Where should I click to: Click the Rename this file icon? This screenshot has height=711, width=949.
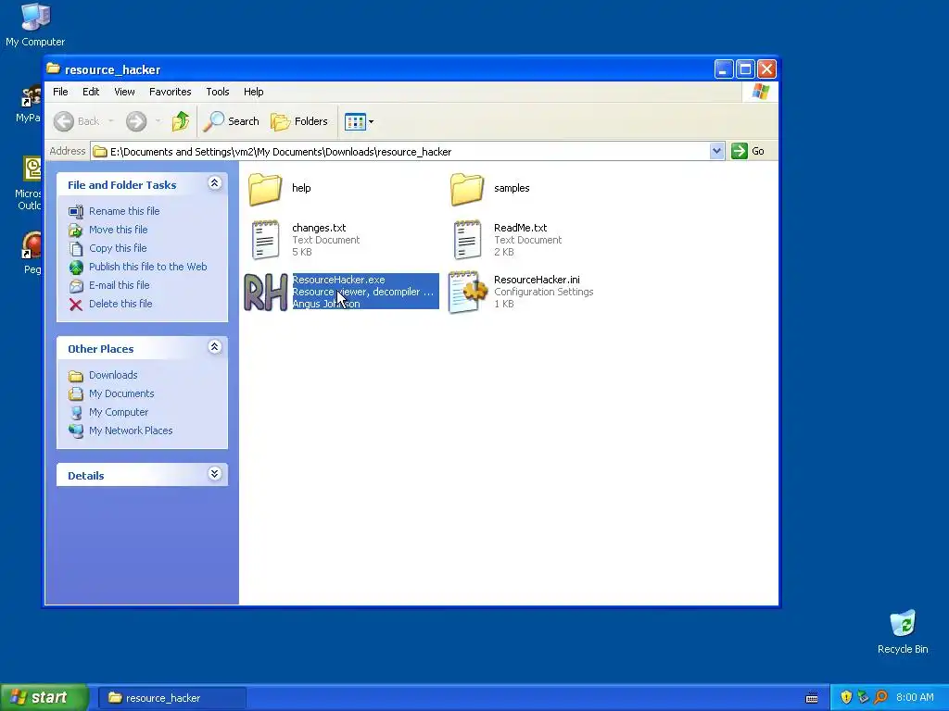(76, 212)
